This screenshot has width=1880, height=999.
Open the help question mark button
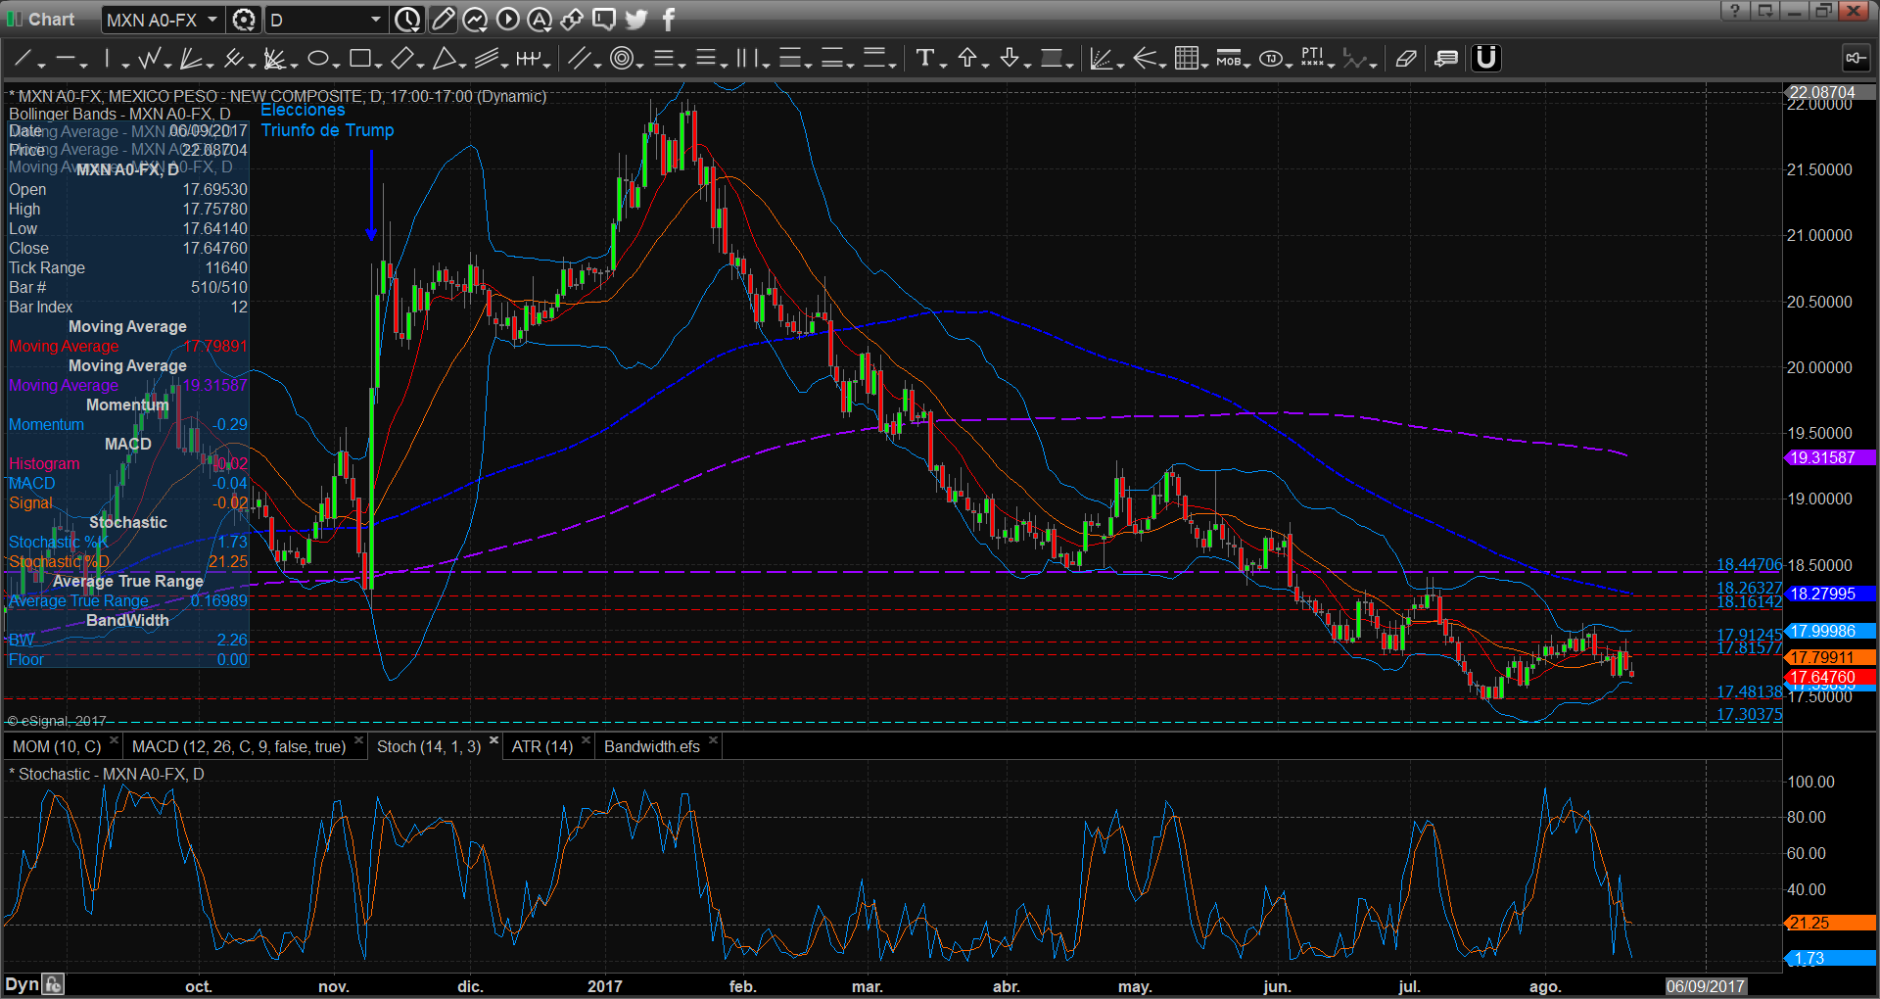click(1735, 11)
